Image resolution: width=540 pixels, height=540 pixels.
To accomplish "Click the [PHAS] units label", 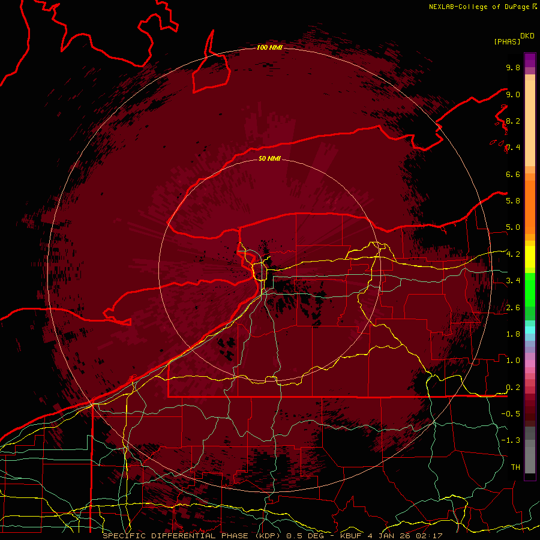I will (507, 41).
